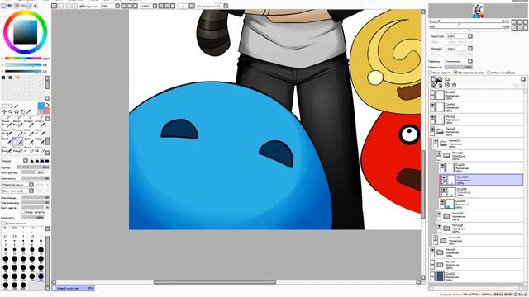The image size is (529, 297).
Task: Click the canvas vertical scrollbar
Action: pyautogui.click(x=422, y=184)
